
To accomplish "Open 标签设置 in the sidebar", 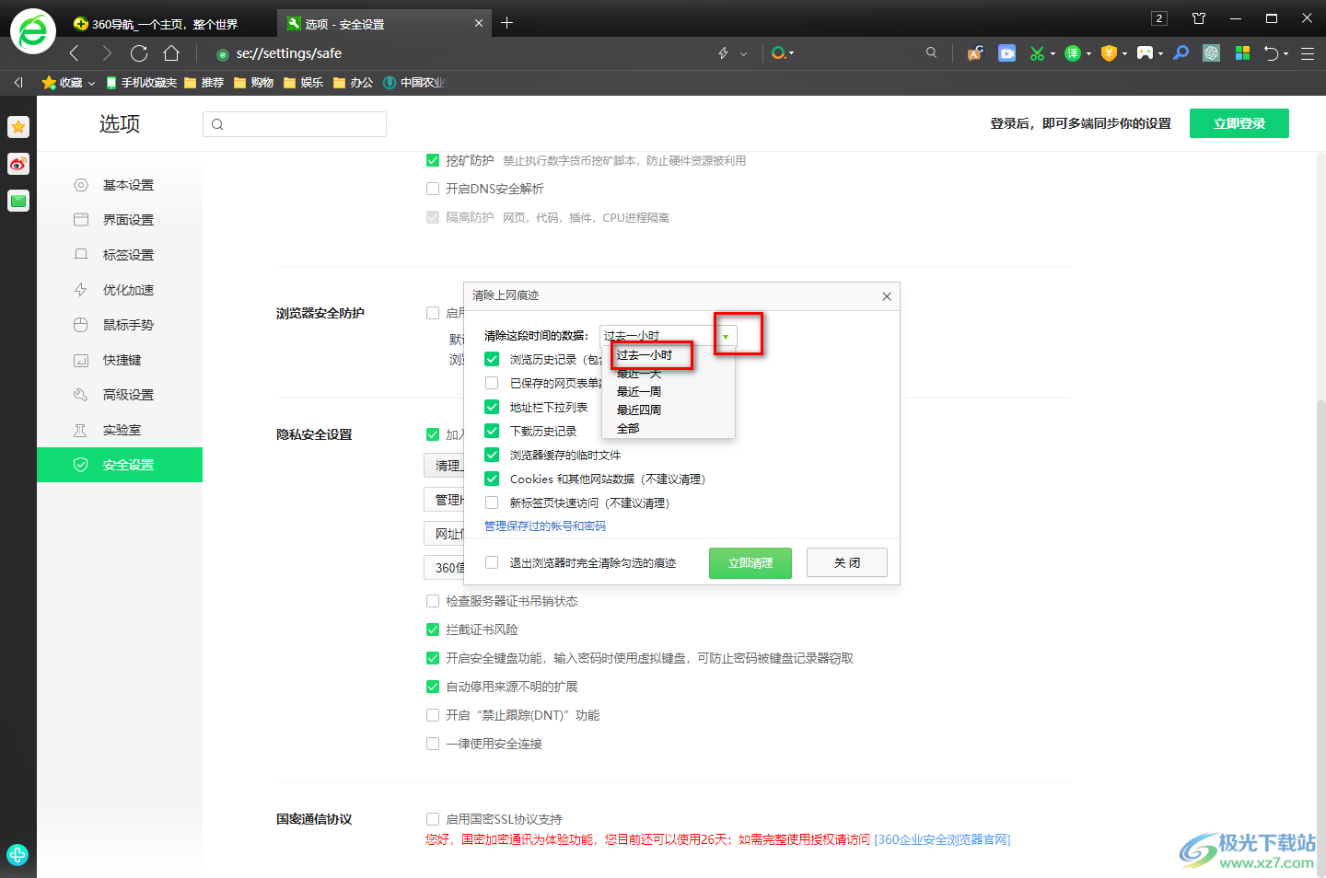I will (120, 255).
